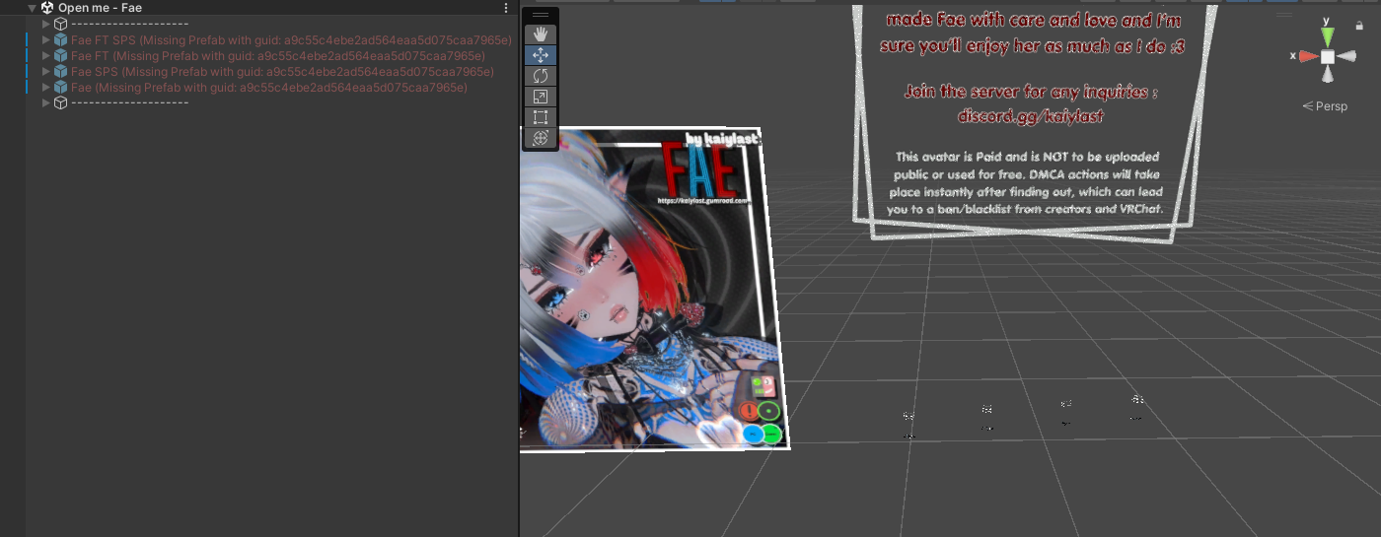Click the red X axis cone on gizmo
Screen dimensions: 1381x537
click(1308, 56)
